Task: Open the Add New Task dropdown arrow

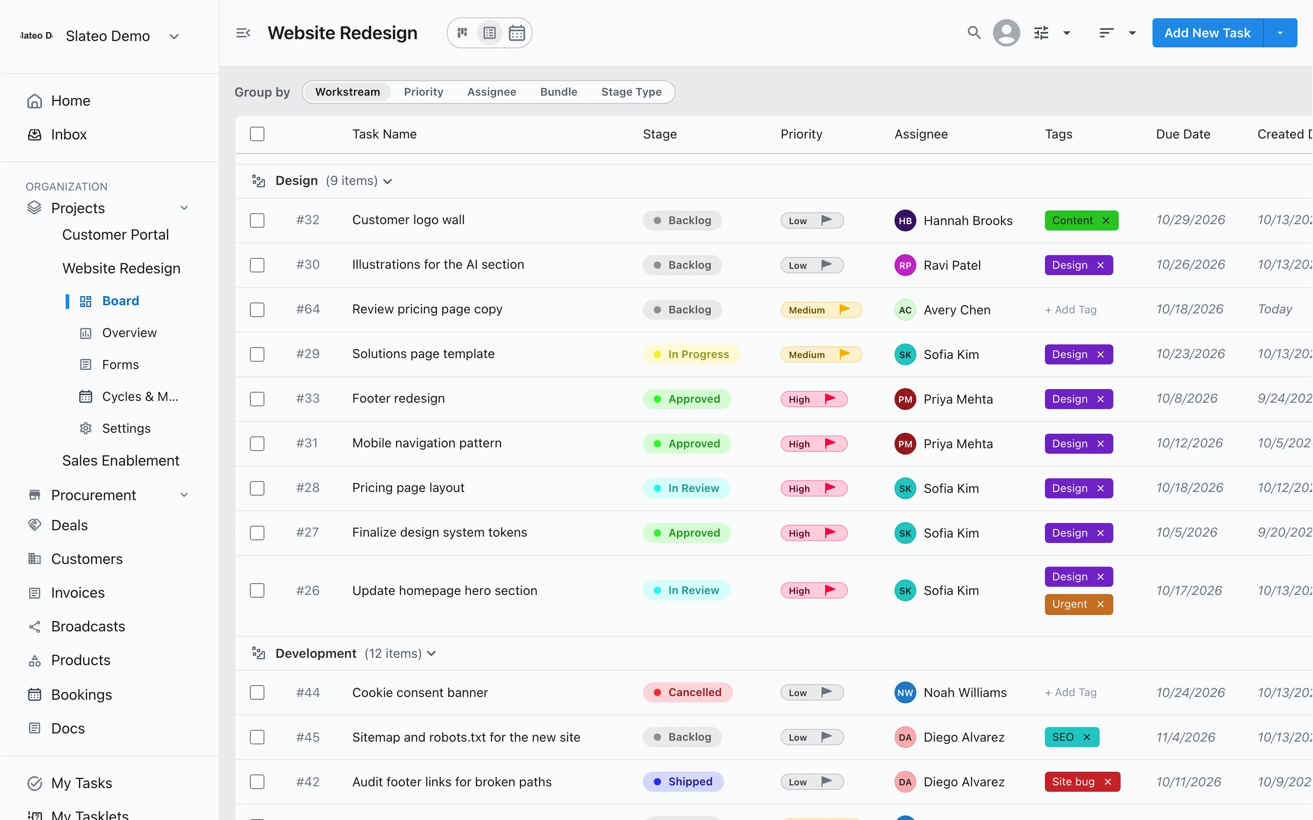Action: pos(1281,33)
